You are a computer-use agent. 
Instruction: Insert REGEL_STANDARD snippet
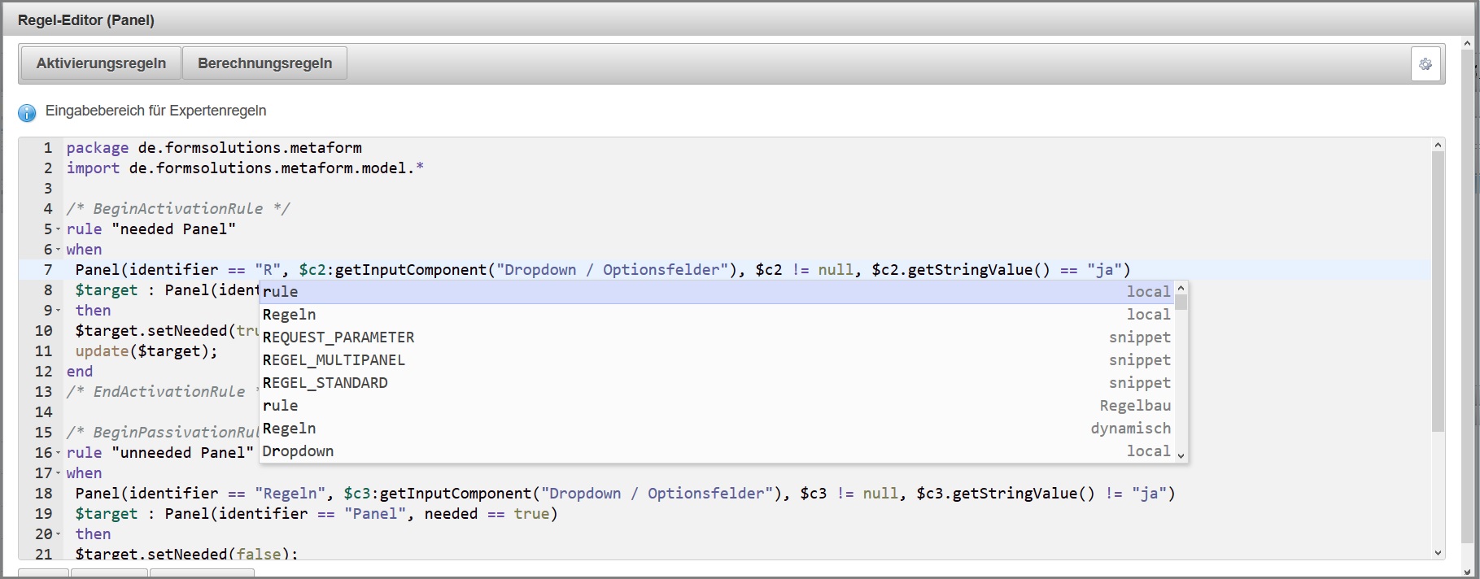[717, 383]
